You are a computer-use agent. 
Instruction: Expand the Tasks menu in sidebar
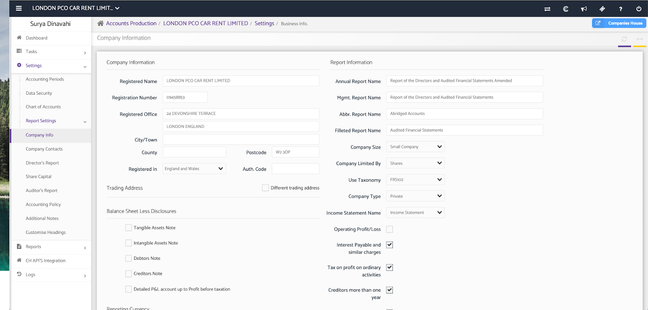pos(85,53)
